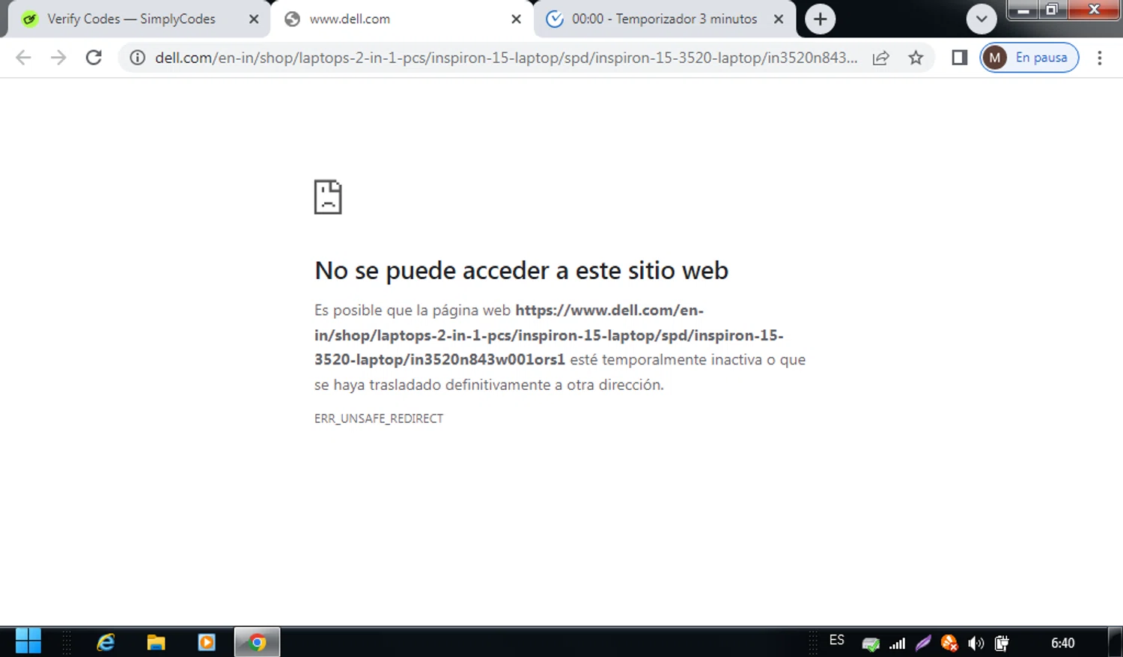Click the power plug tray icon

pyautogui.click(x=1002, y=643)
